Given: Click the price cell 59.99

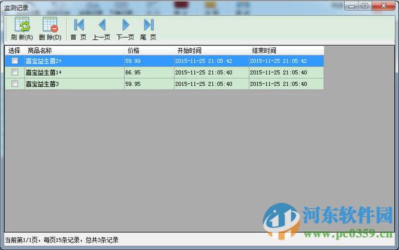Looking at the screenshot, I should pos(149,61).
